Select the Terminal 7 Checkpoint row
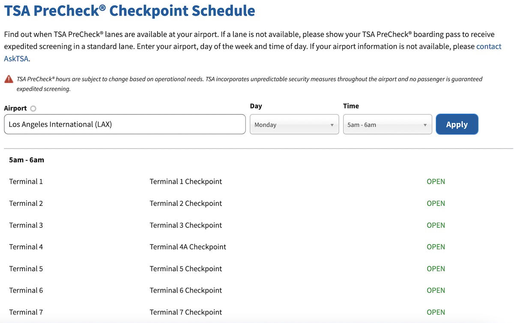Screen dimensions: 514x323 coord(257,312)
